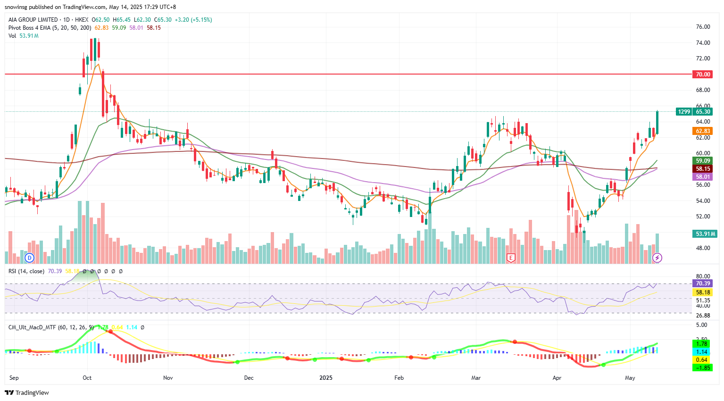Click the green 65.30 current price label
The width and height of the screenshot is (724, 401).
pyautogui.click(x=703, y=112)
